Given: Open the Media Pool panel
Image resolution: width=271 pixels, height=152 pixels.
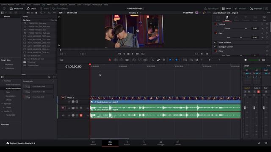Looking at the screenshot, I should (17, 8).
